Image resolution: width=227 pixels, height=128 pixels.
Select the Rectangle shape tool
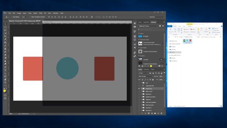click(5, 76)
